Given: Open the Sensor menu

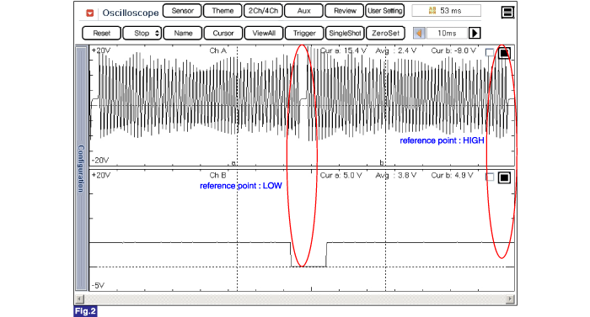Looking at the screenshot, I should (182, 11).
